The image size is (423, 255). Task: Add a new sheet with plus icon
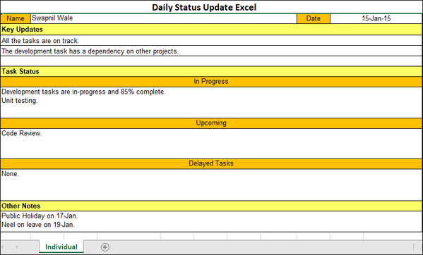pyautogui.click(x=105, y=247)
